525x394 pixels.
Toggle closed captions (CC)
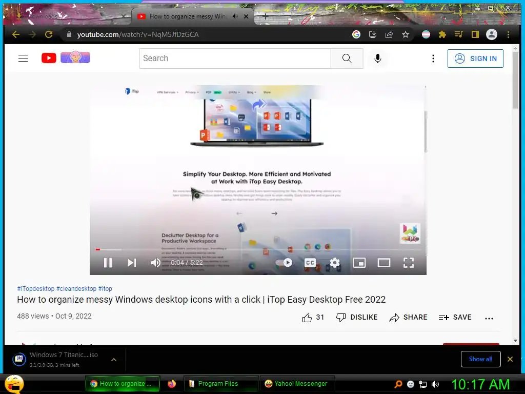[x=310, y=263]
